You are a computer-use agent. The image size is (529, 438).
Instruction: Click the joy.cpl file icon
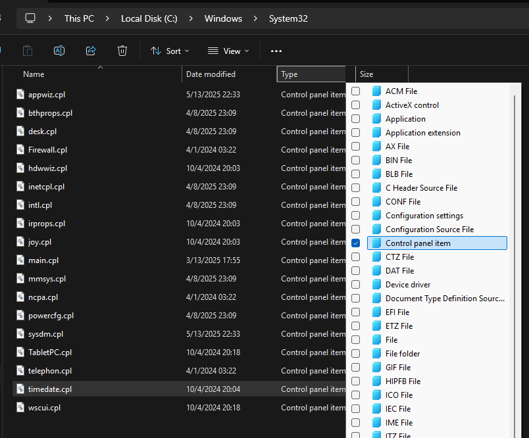click(x=20, y=241)
